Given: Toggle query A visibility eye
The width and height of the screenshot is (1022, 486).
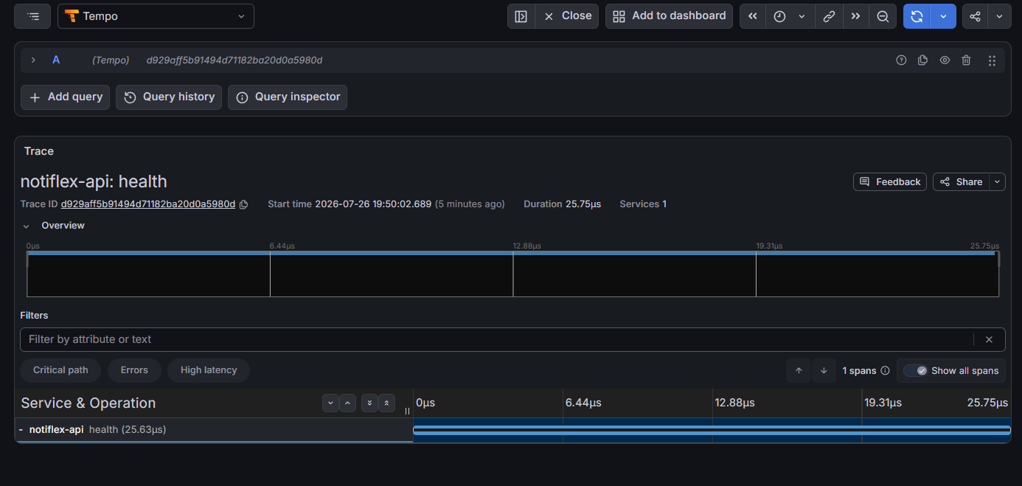Looking at the screenshot, I should [945, 60].
